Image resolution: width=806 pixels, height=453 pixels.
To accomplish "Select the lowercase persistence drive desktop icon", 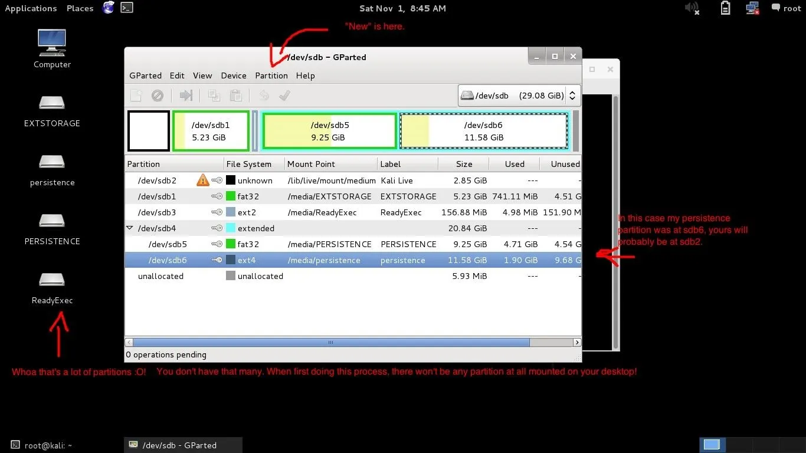I will pyautogui.click(x=52, y=169).
